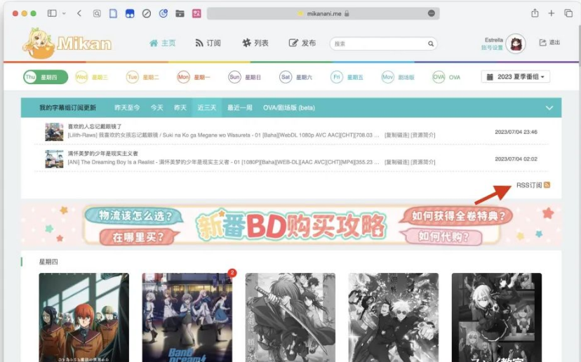Open the 2023 夏季番组 season dropdown
This screenshot has height=362, width=581.
[x=516, y=76]
